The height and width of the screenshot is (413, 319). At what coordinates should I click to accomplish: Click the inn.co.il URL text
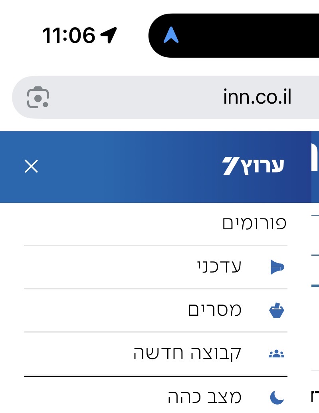click(x=257, y=97)
